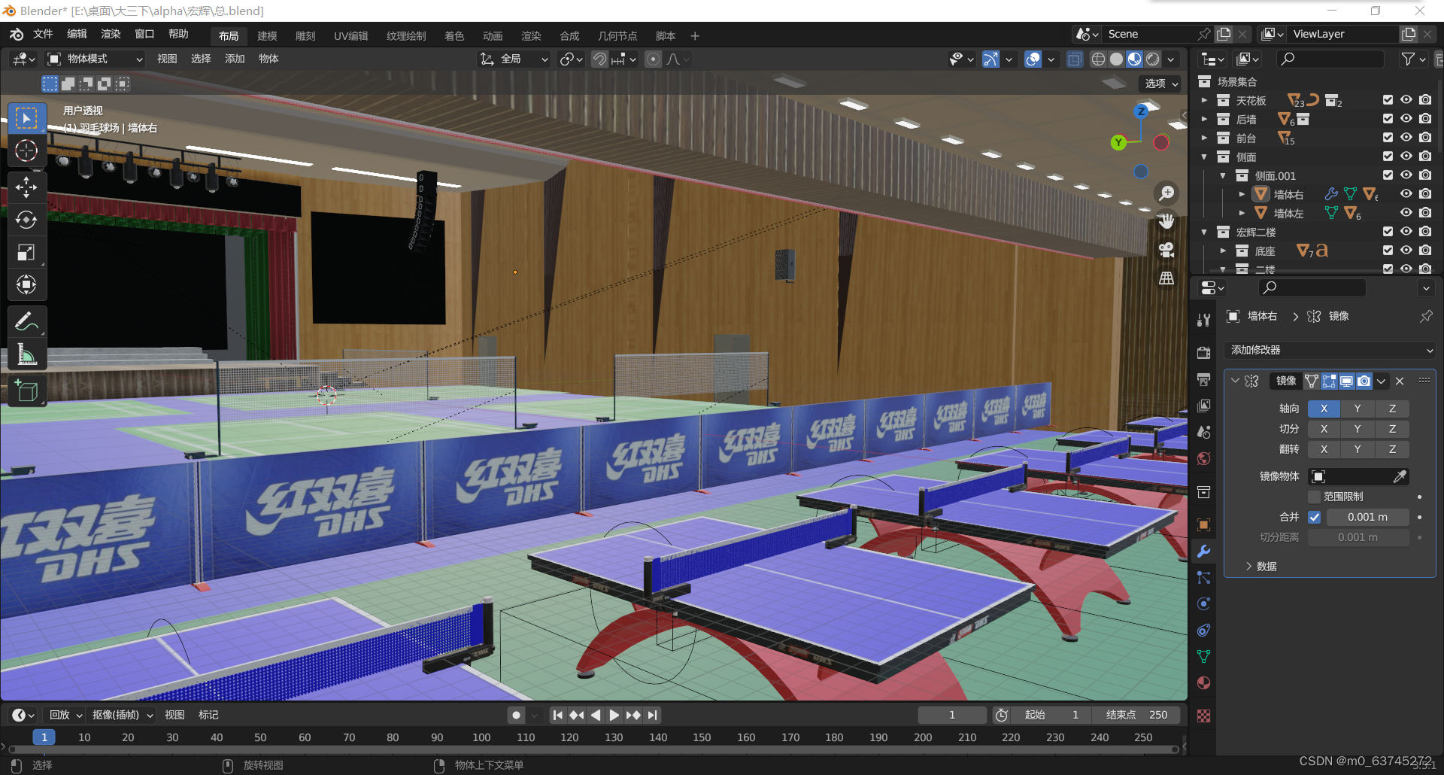1444x775 pixels.
Task: Open the 物体模式 mode dropdown
Action: point(94,59)
